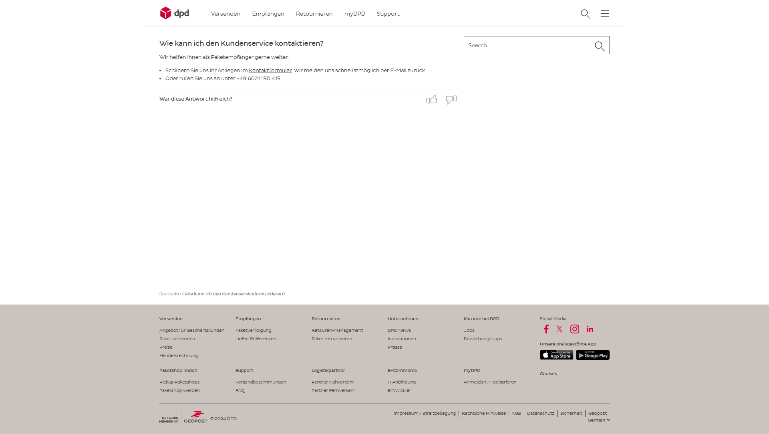Open DPD News footer link
The width and height of the screenshot is (769, 434).
click(x=399, y=330)
